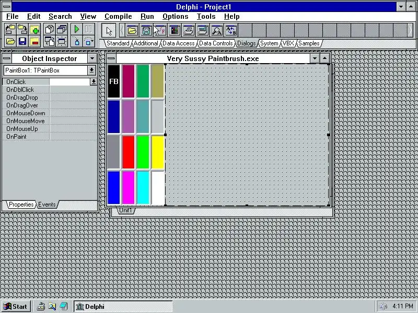Click the Start button on taskbar
The height and width of the screenshot is (313, 418).
[16, 307]
